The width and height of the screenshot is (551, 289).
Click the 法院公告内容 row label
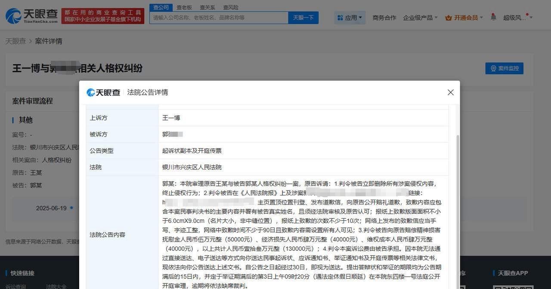(x=108, y=235)
